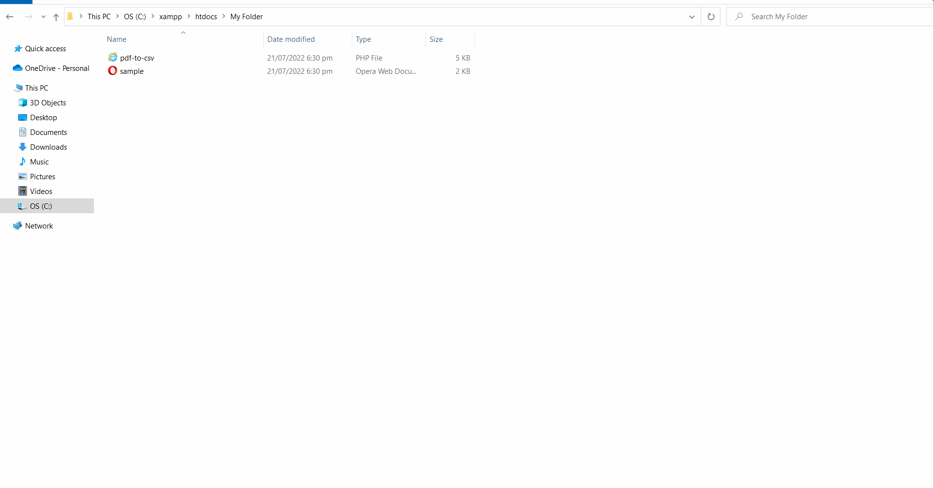Expand chevron after OS (C:) breadcrumb
Image resolution: width=934 pixels, height=488 pixels.
tap(153, 16)
